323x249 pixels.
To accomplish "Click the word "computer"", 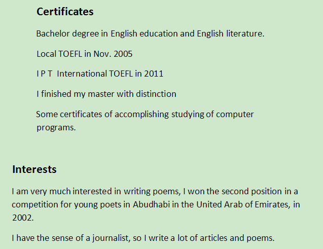I will (235, 114).
